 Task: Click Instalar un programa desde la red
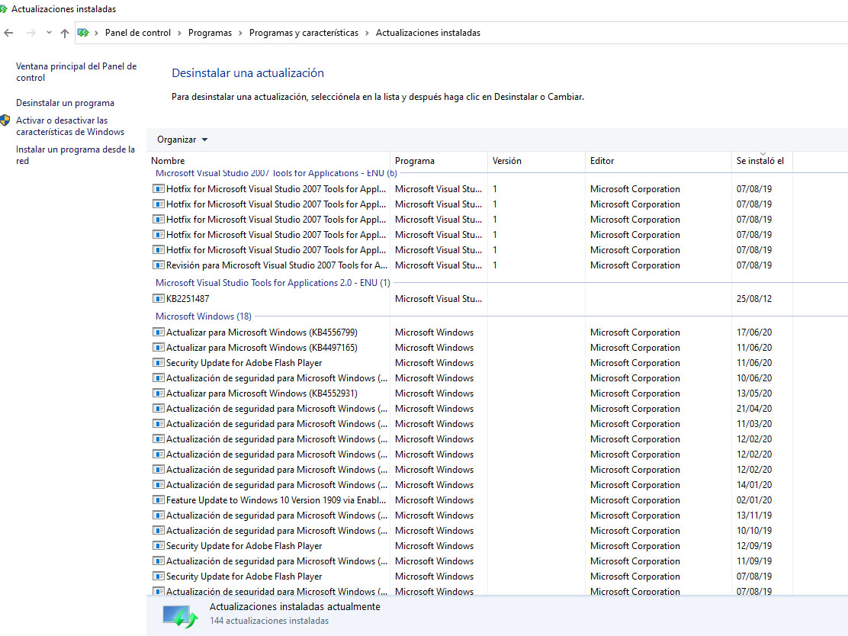point(75,156)
